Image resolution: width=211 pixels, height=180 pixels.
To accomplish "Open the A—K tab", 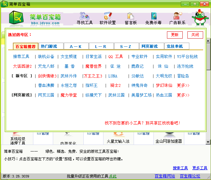I will (76, 46).
